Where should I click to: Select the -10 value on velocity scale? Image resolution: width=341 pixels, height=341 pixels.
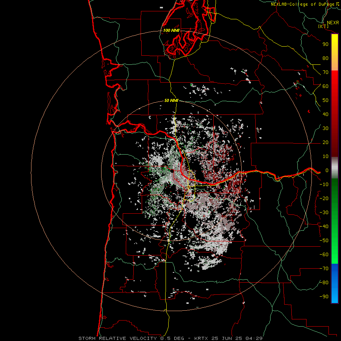(x=324, y=185)
